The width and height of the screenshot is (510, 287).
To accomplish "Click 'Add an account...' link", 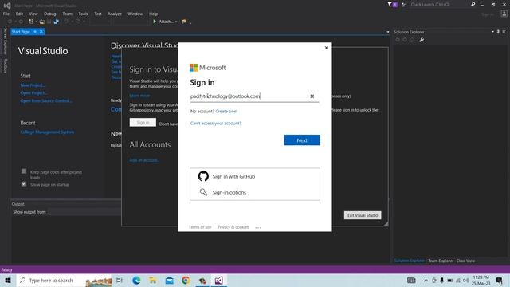I will (x=144, y=160).
